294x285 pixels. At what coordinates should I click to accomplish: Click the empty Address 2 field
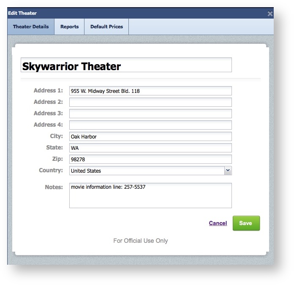tap(150, 102)
